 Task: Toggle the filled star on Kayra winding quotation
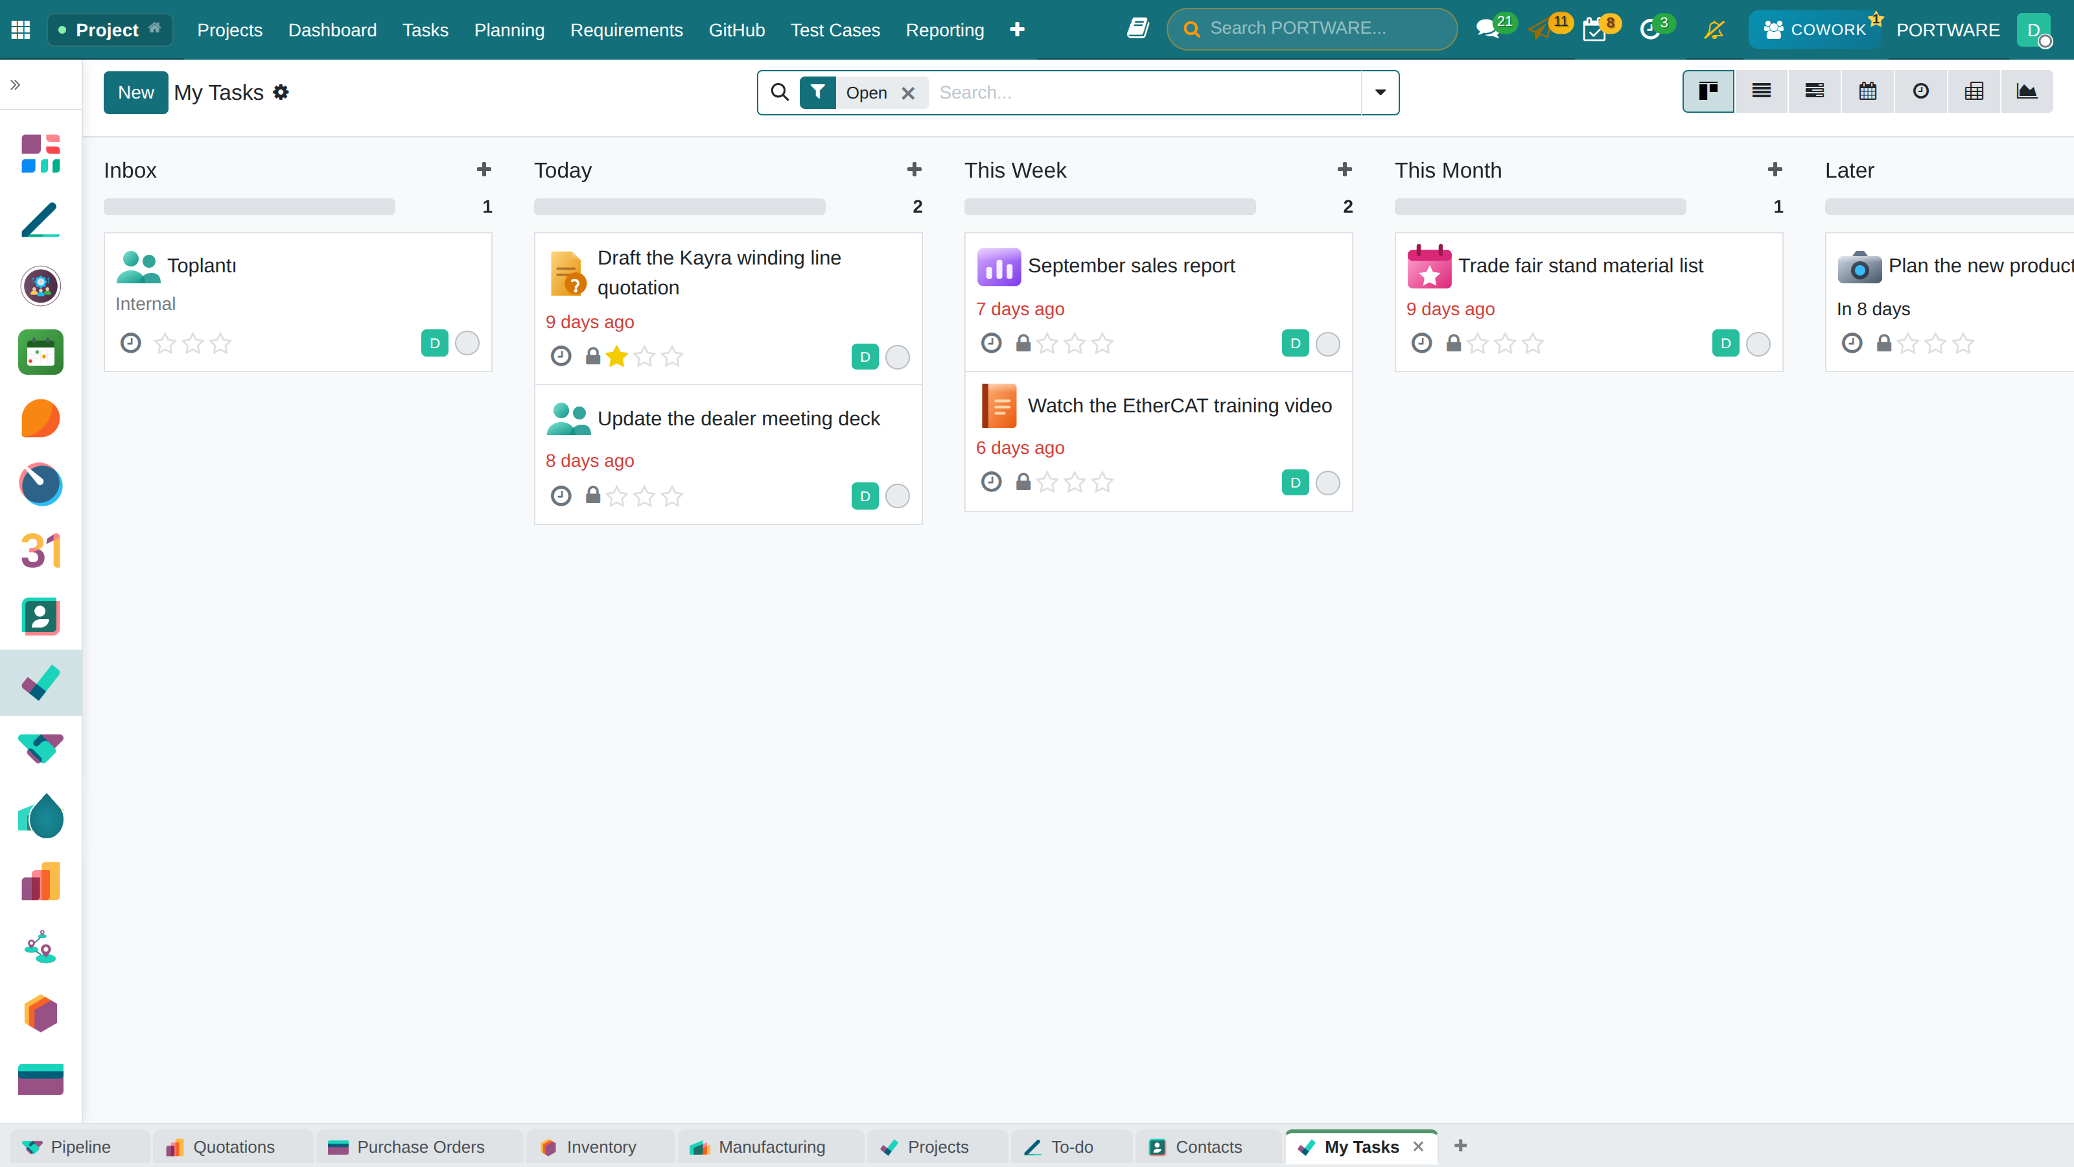tap(617, 357)
